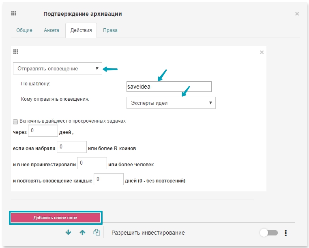Check Включить в дайджест о просроченных задачах

coord(15,122)
